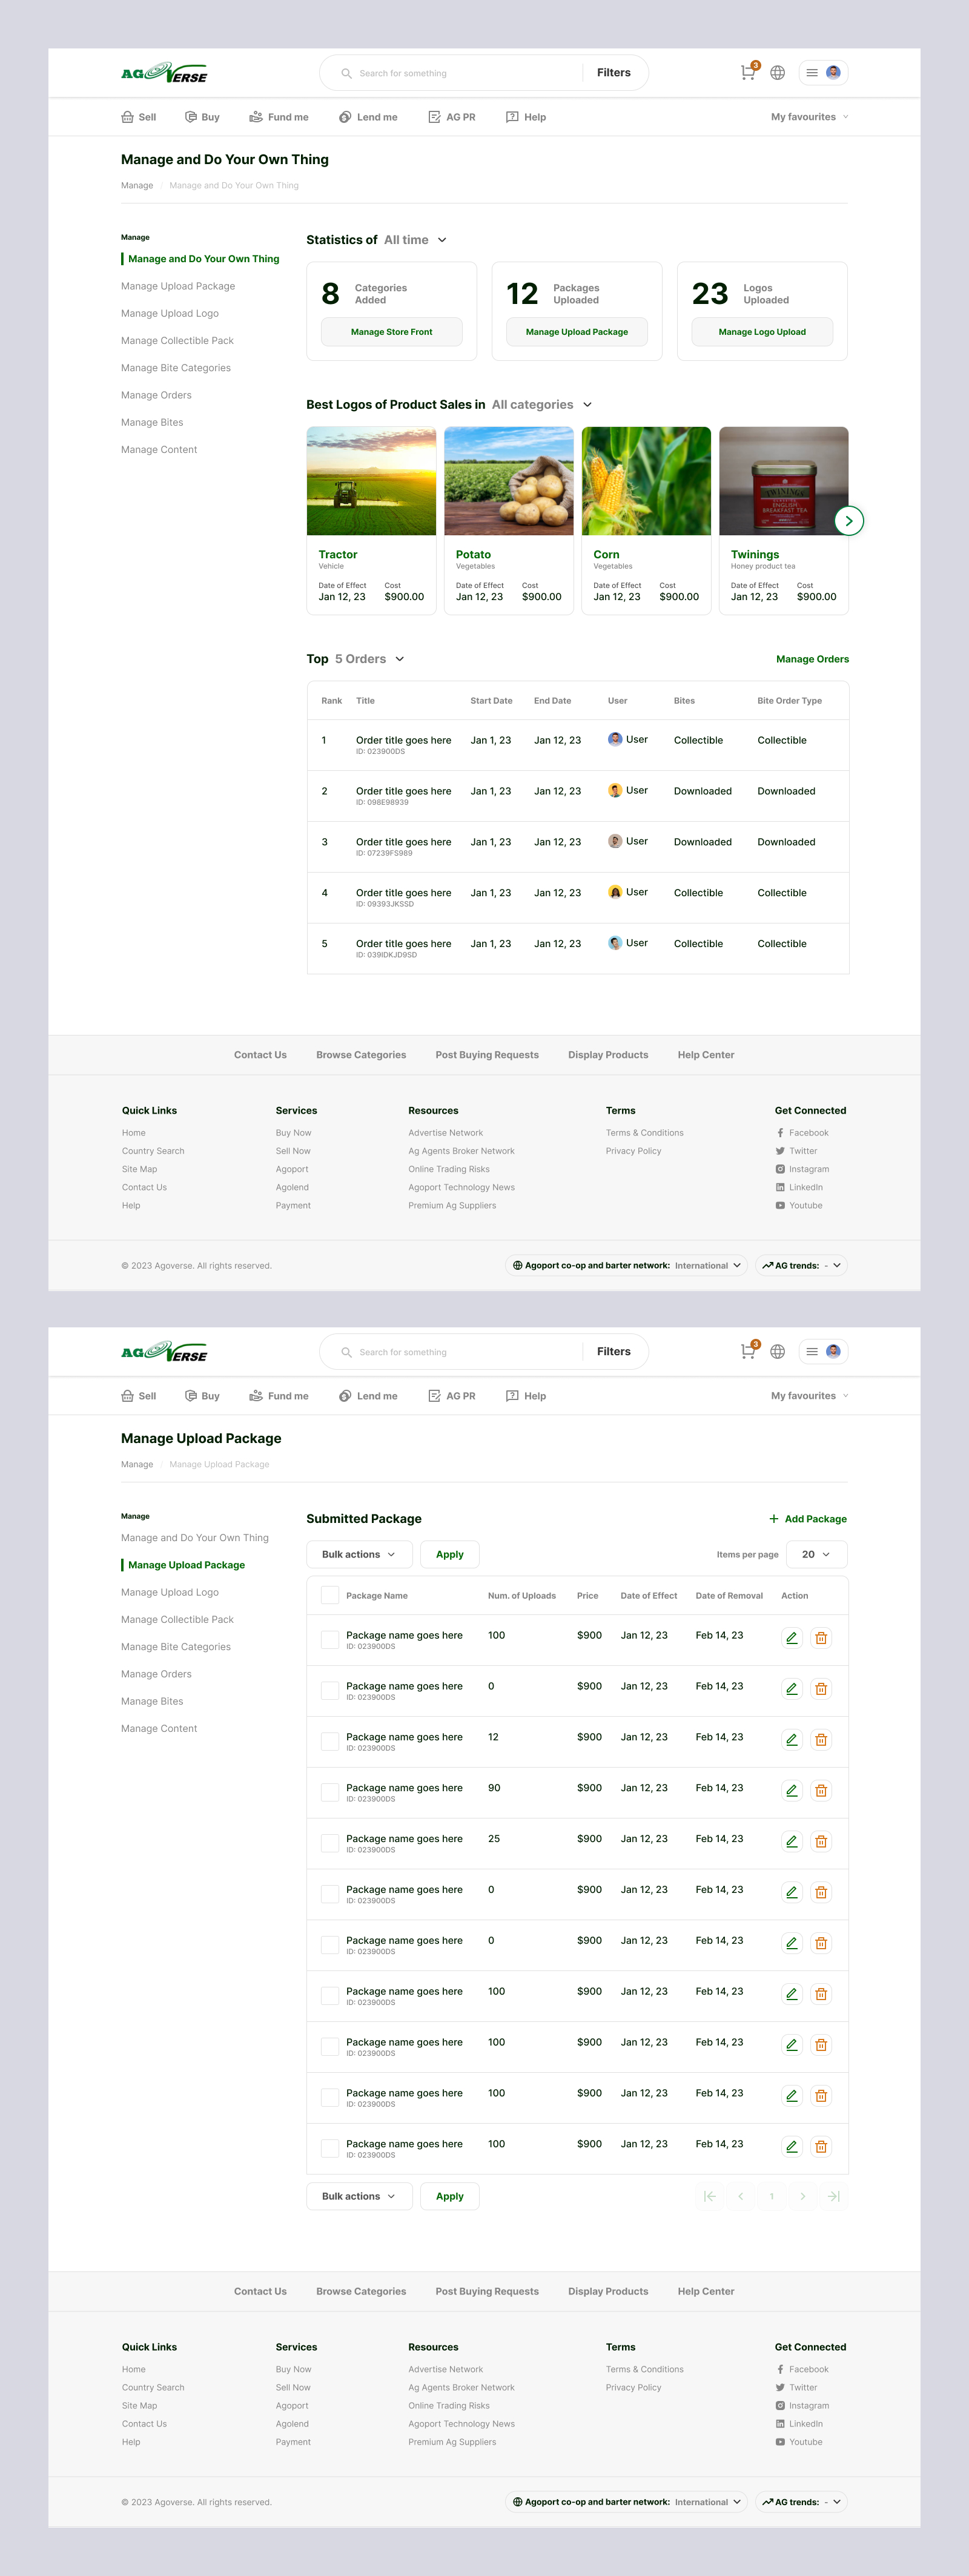This screenshot has height=2576, width=969.
Task: Click user avatar in order ID 023900DS row
Action: click(615, 739)
